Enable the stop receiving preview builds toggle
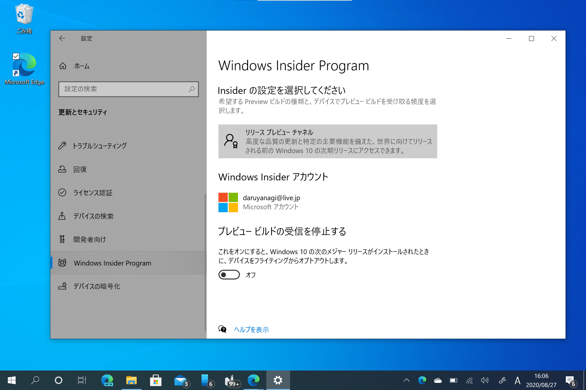This screenshot has width=586, height=390. click(229, 275)
